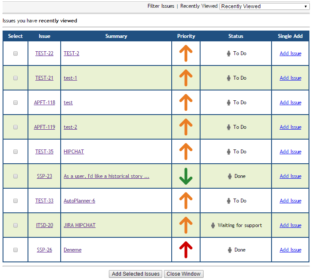Click the Summary column header
The image size is (312, 280).
point(116,36)
